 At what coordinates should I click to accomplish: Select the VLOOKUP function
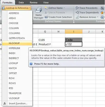tap(17, 98)
